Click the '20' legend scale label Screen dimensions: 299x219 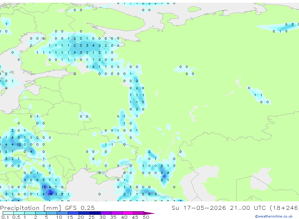pyautogui.click(x=81, y=217)
